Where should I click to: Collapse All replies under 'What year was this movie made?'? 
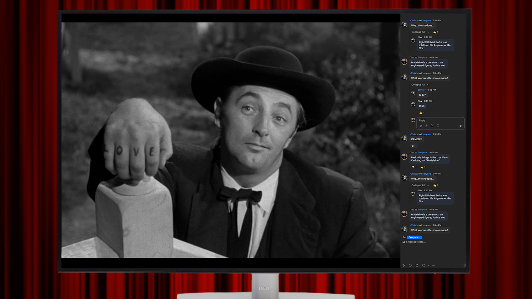(420, 85)
